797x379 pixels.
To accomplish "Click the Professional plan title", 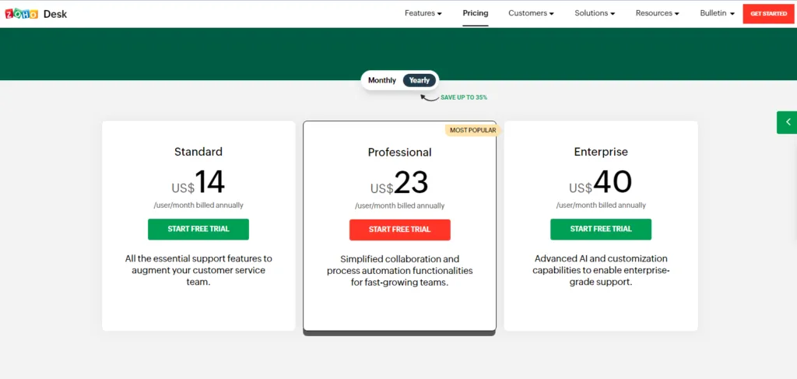I will tap(399, 152).
